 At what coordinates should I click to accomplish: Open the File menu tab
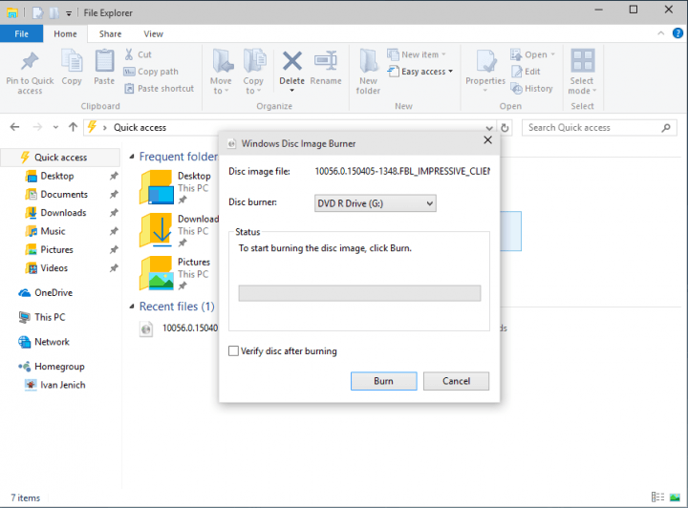coord(21,33)
